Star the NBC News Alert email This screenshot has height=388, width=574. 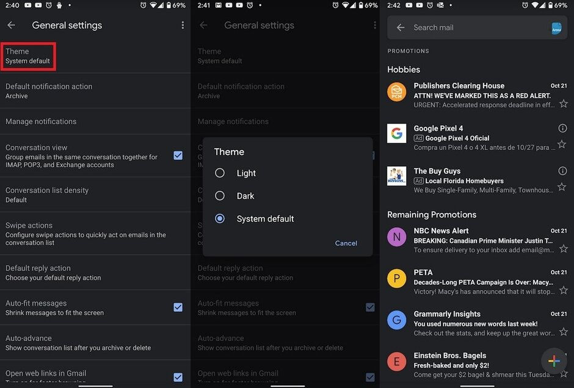point(563,249)
